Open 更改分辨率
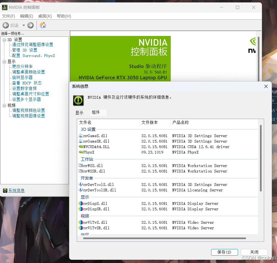The height and width of the screenshot is (263, 277). point(23,66)
